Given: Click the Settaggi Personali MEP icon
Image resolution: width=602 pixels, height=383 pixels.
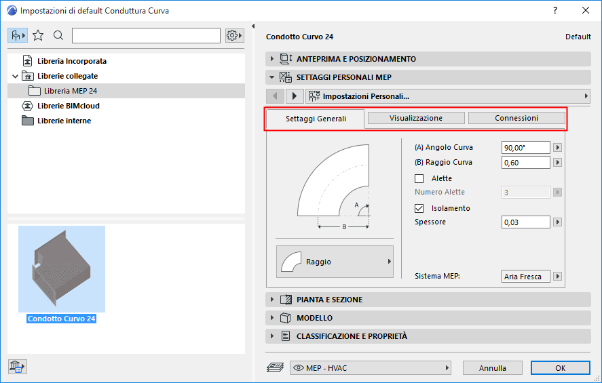Looking at the screenshot, I should tap(285, 77).
